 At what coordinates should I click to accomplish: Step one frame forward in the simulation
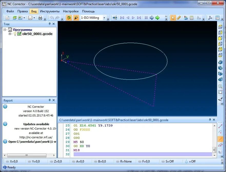point(133,18)
